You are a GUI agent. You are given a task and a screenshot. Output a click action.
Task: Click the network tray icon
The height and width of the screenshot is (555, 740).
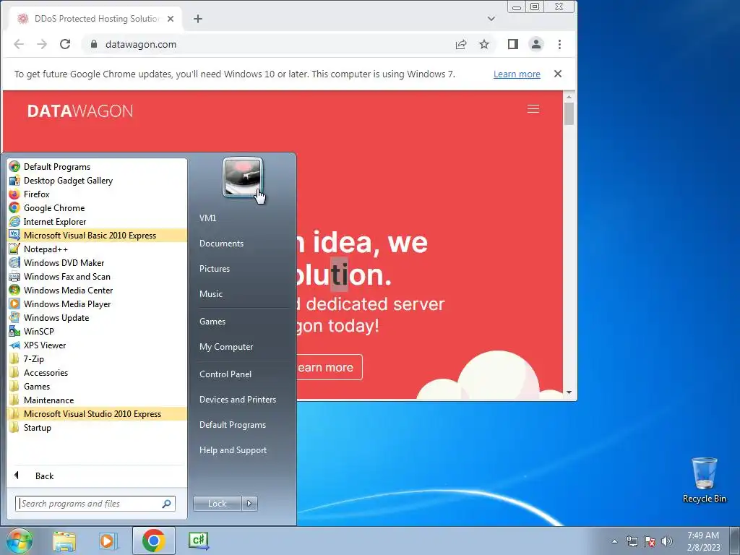[632, 541]
